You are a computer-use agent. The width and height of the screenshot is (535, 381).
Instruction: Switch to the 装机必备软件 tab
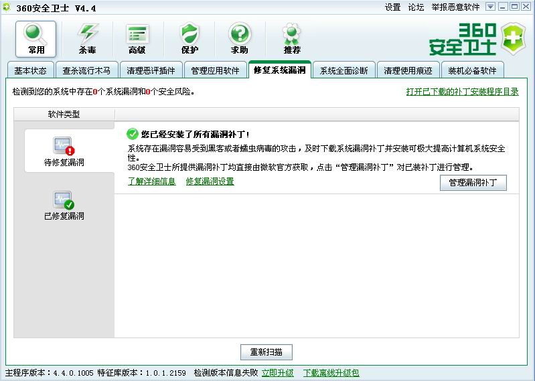pos(472,70)
